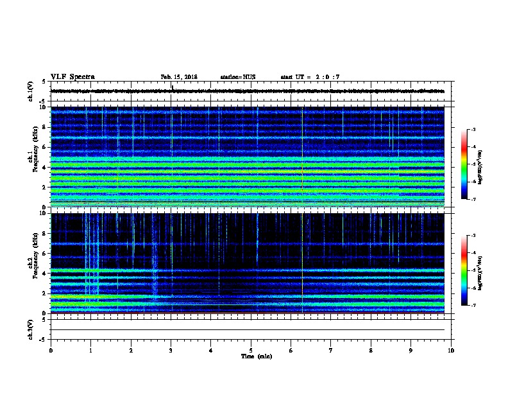
Task: Click the "5" tick on the time axis
Action: pyautogui.click(x=251, y=350)
